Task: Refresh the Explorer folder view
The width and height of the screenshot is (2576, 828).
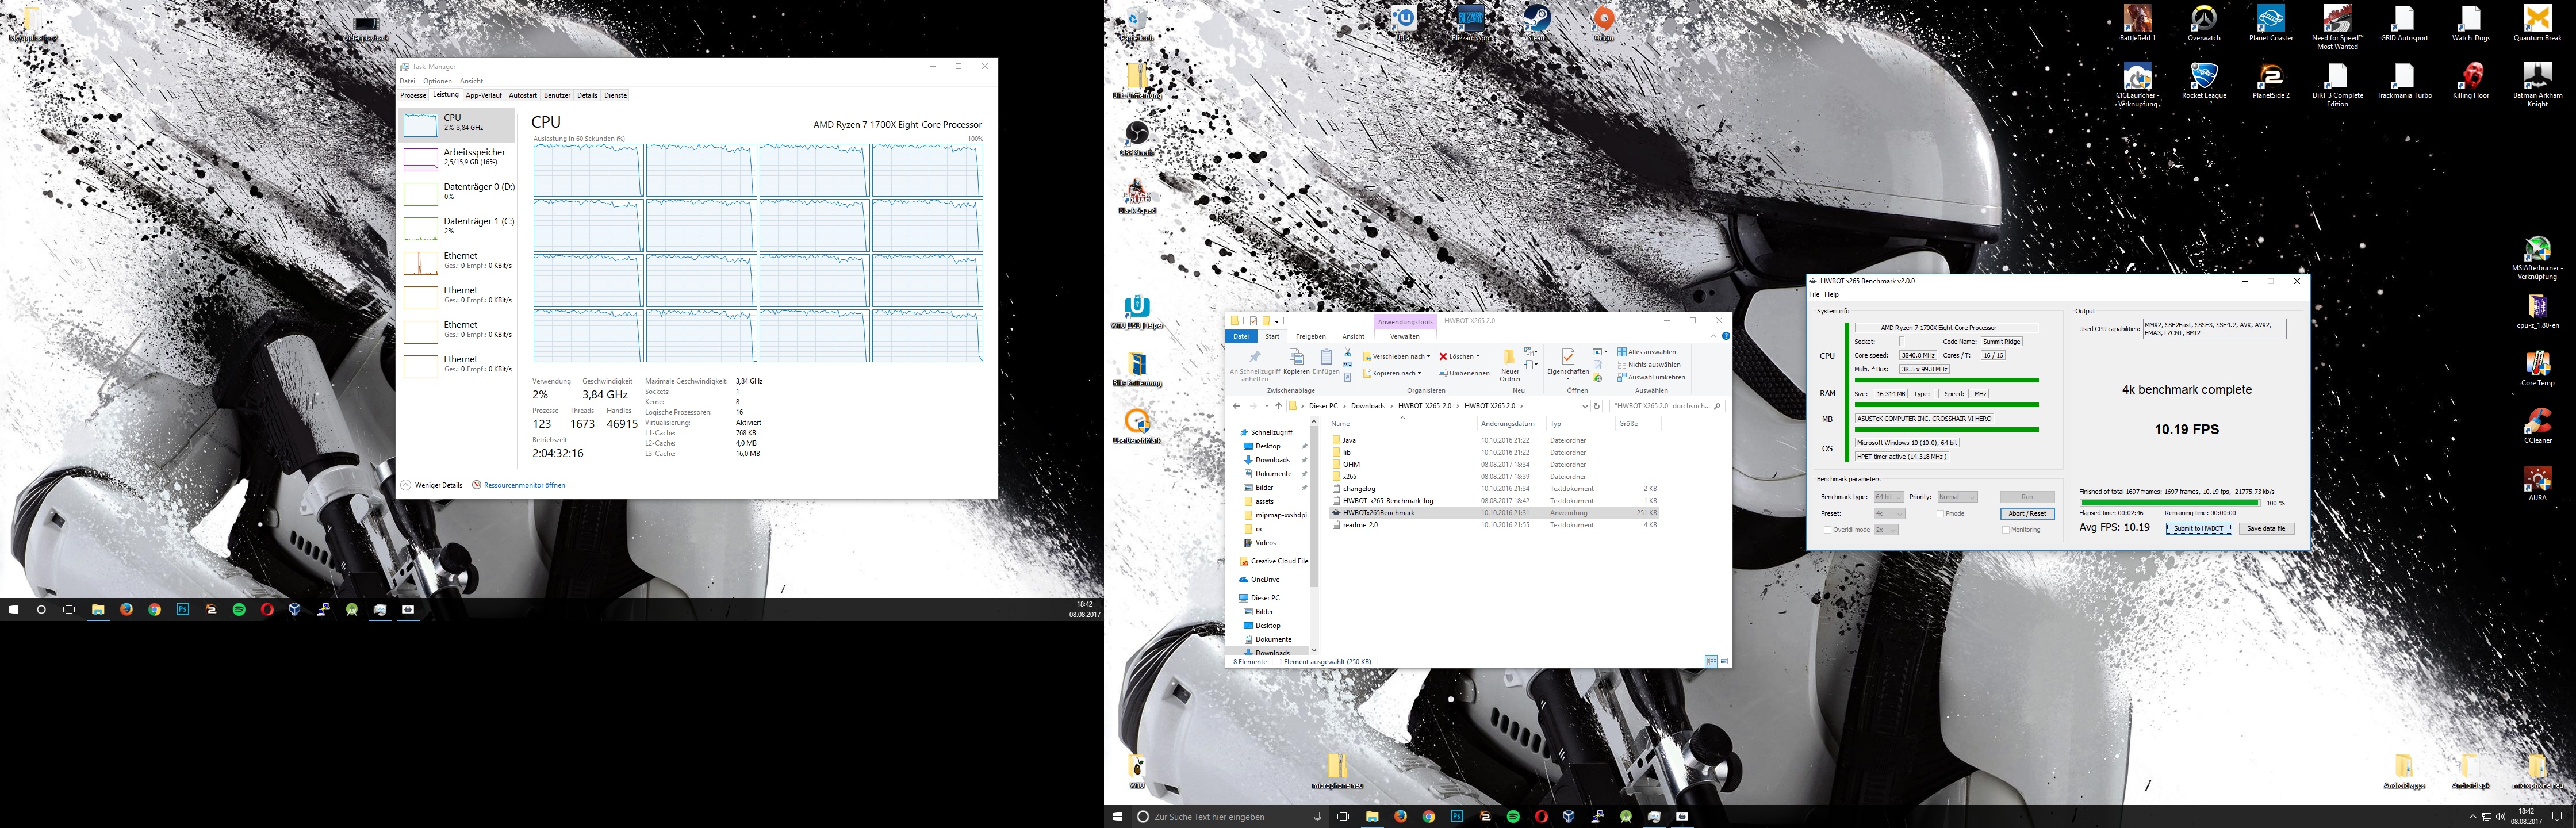Action: 1597,406
